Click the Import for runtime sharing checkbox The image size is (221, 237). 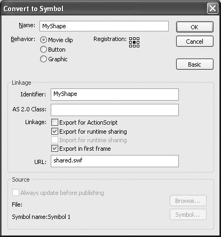(54, 140)
